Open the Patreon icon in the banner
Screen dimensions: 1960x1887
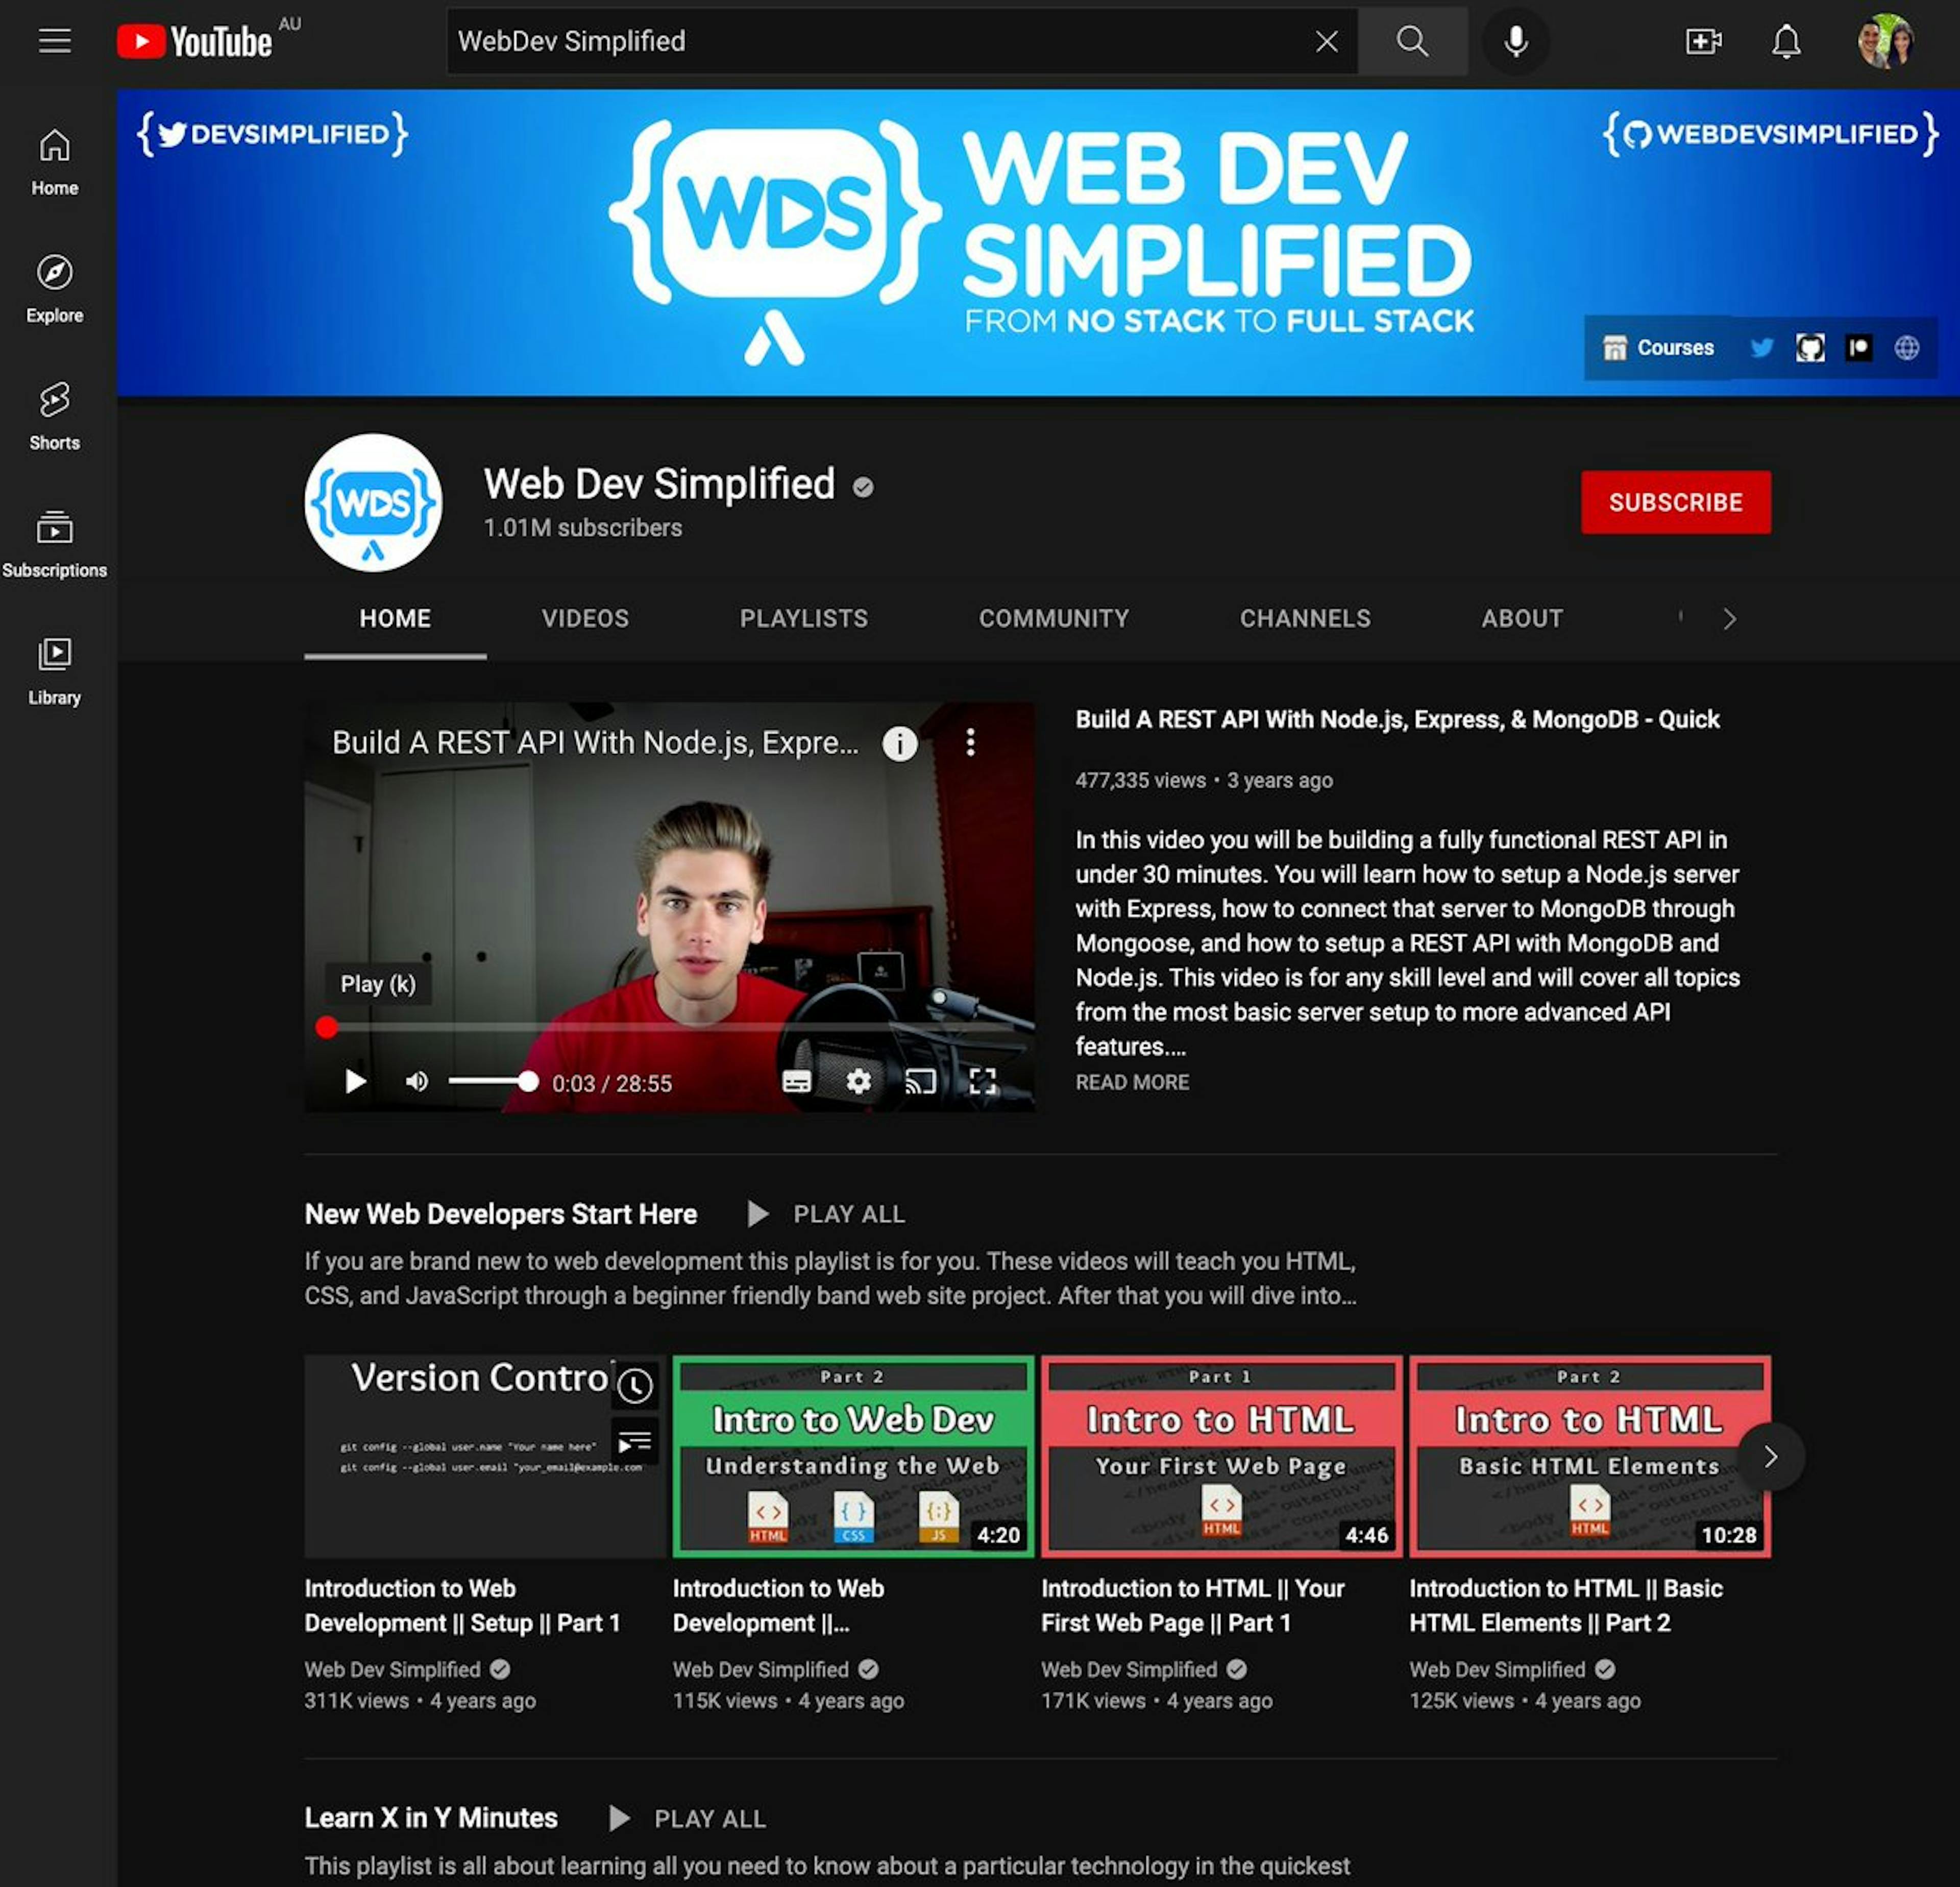[x=1858, y=348]
